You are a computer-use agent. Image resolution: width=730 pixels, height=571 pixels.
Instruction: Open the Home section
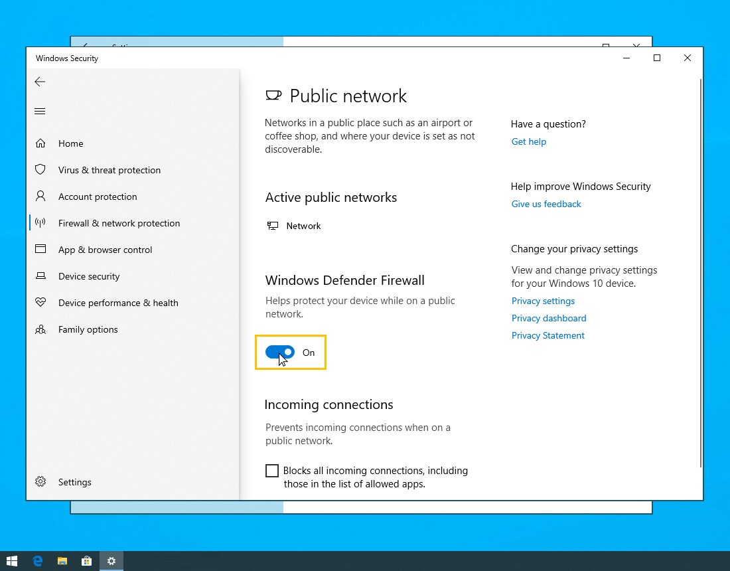(71, 143)
